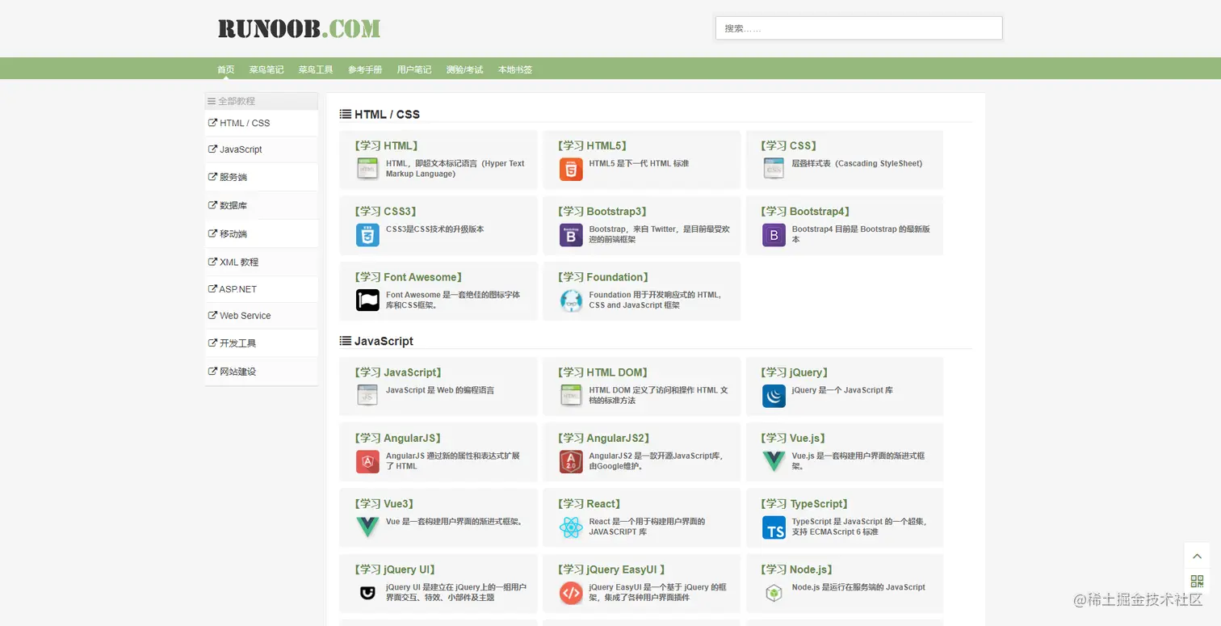Select 数据库 in the sidebar
Image resolution: width=1221 pixels, height=626 pixels.
pos(262,205)
